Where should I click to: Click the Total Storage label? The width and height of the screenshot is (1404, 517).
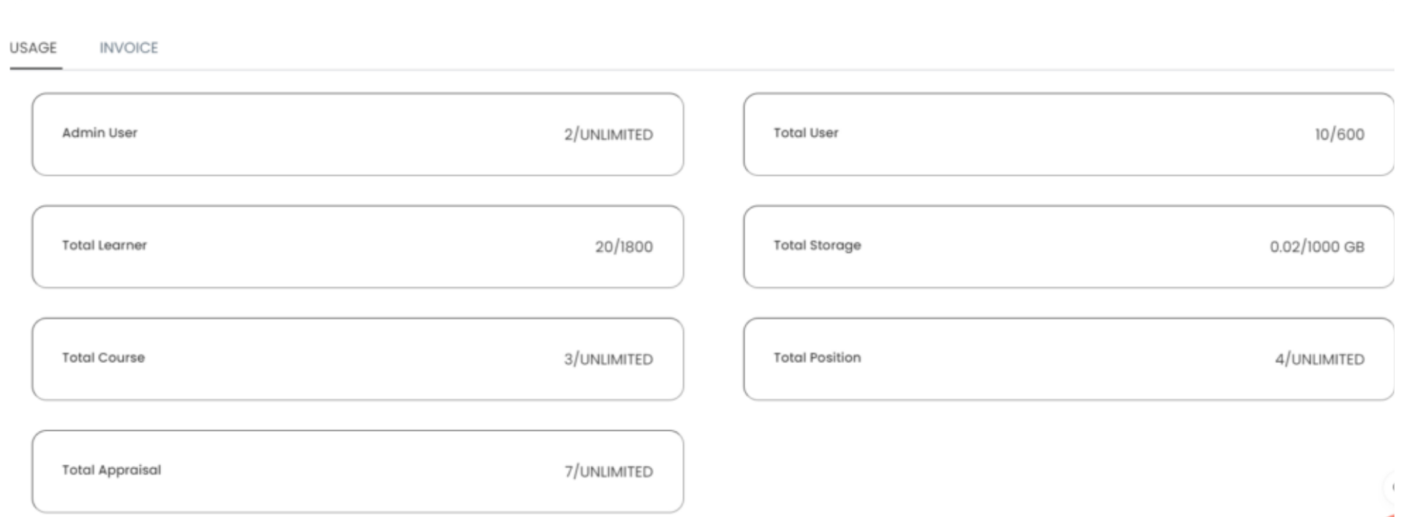tap(817, 245)
